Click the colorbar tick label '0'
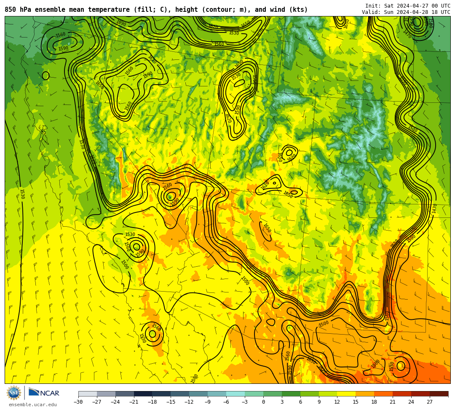455x410 pixels. click(263, 402)
